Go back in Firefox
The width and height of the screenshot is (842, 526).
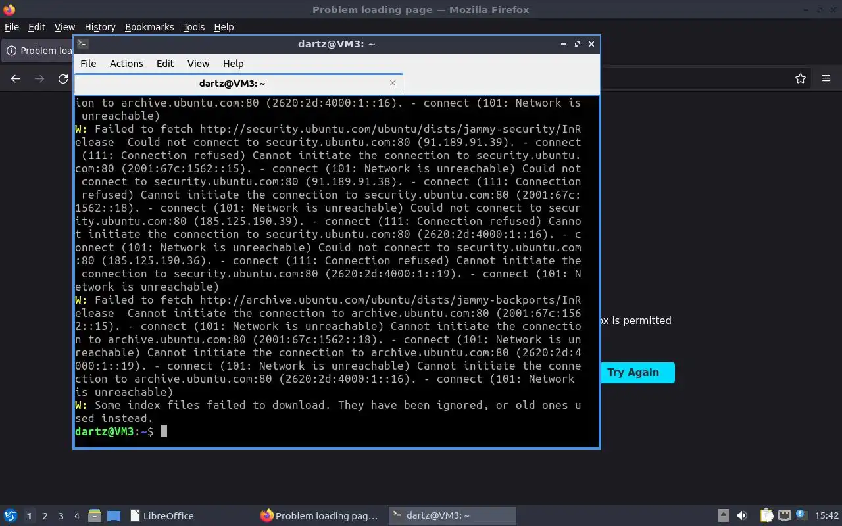(16, 79)
